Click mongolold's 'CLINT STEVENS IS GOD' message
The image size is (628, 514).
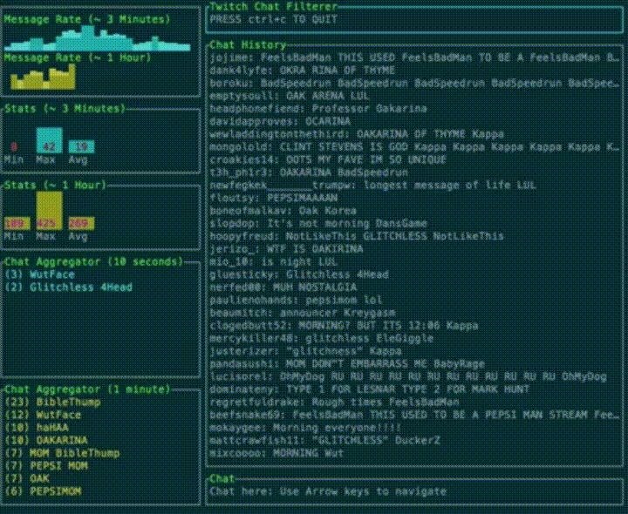(x=414, y=147)
